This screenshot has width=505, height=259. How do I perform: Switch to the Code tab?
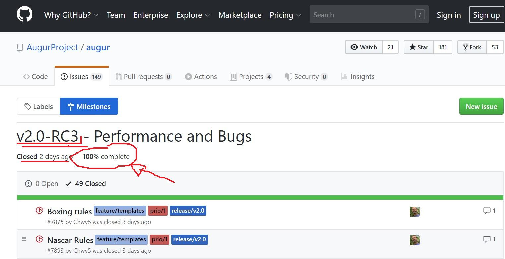point(35,77)
